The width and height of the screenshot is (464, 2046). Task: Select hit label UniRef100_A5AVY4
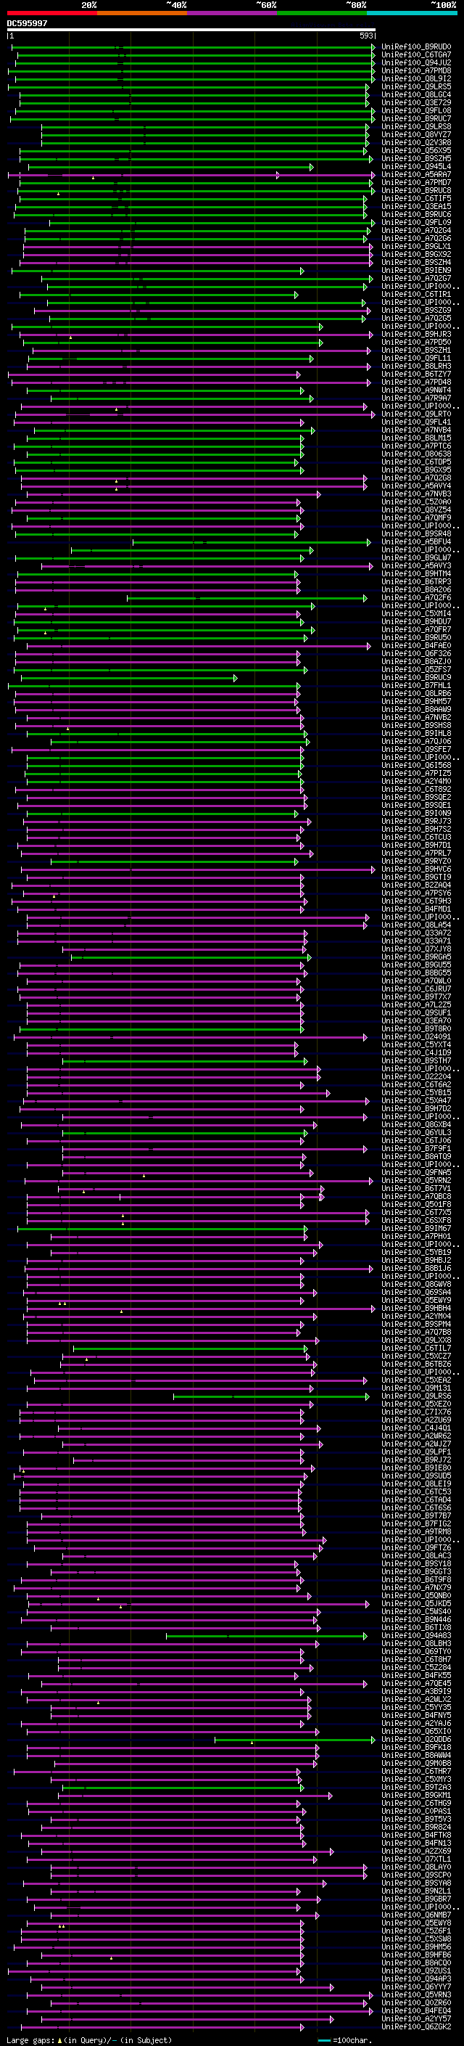(416, 486)
